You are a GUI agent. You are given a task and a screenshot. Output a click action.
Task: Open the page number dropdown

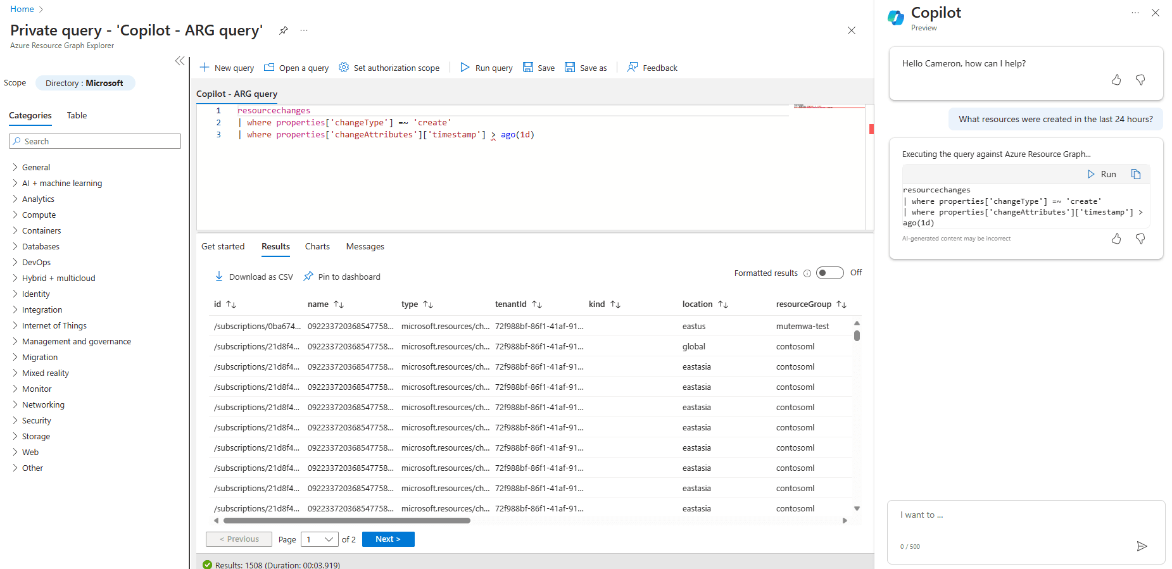click(x=320, y=539)
